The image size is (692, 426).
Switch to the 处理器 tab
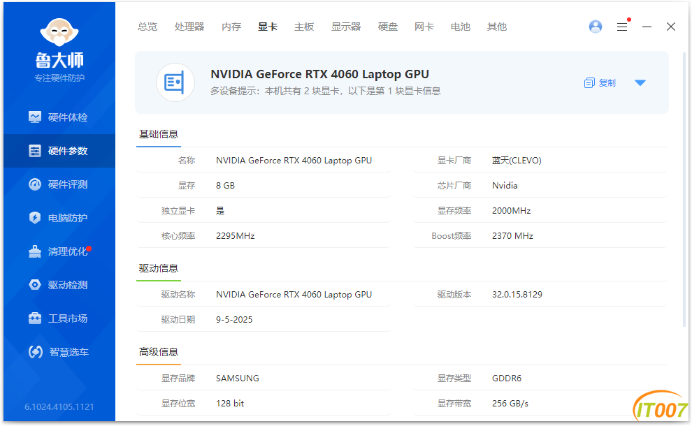click(189, 27)
